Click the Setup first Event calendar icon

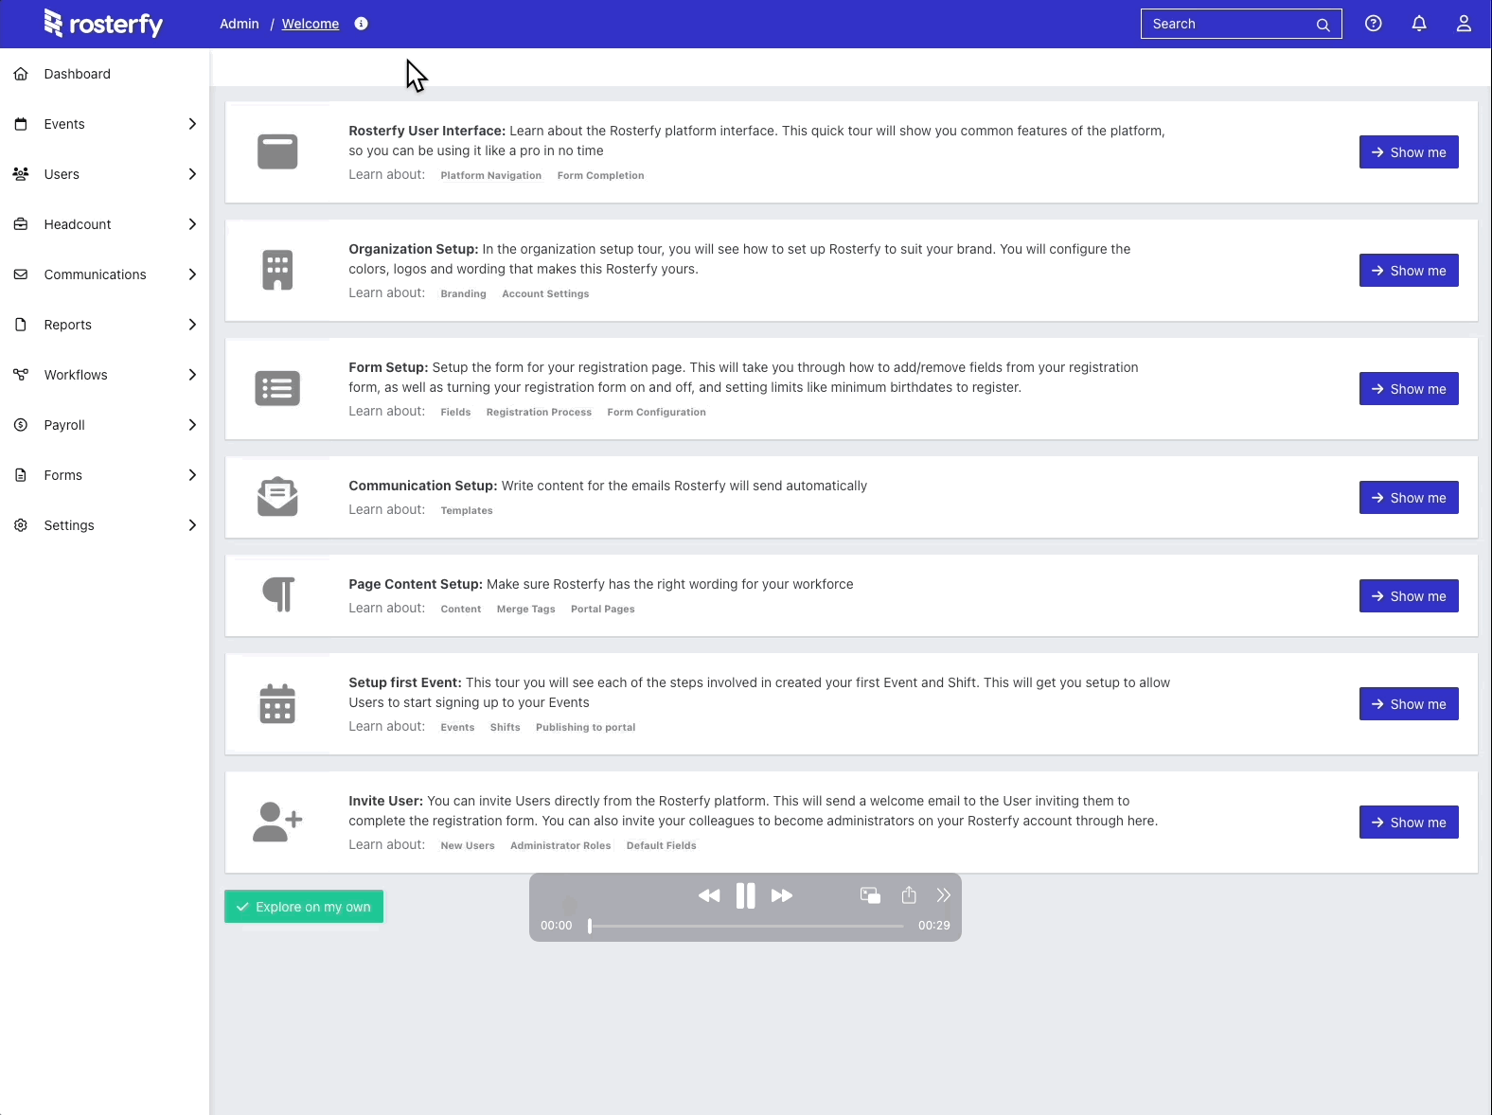tap(277, 703)
